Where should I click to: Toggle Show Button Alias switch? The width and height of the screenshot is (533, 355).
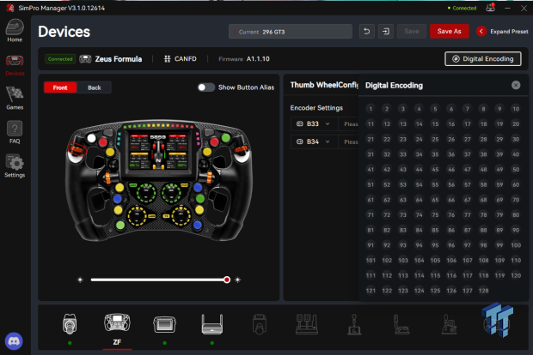click(x=206, y=87)
